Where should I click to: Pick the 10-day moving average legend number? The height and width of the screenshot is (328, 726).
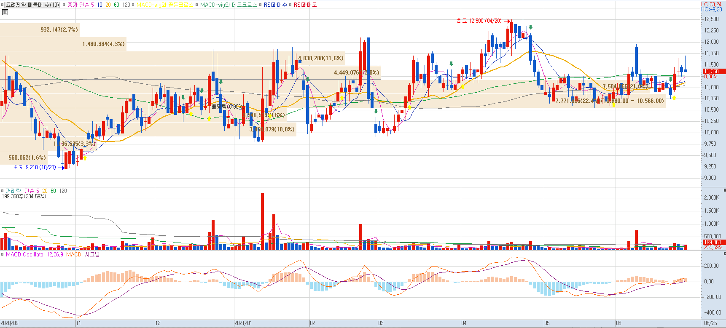click(99, 5)
